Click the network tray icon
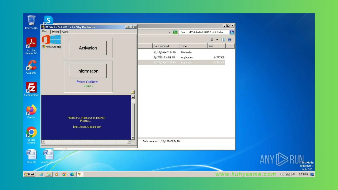 (288, 174)
